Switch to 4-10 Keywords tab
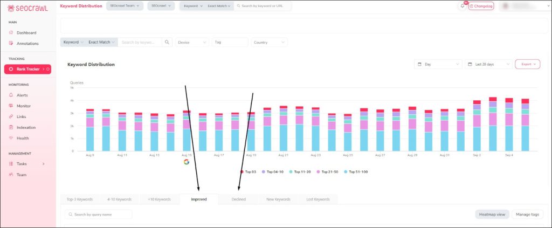 pyautogui.click(x=119, y=199)
